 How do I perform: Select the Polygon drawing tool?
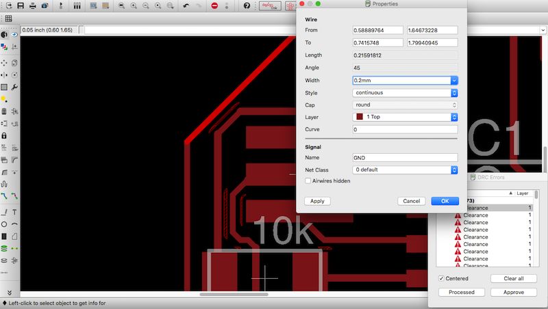(x=14, y=237)
